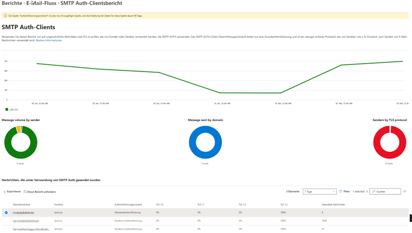This screenshot has width=412, height=233.
Task: Click the Einen Bericht anfordern report icon
Action: pos(25,192)
